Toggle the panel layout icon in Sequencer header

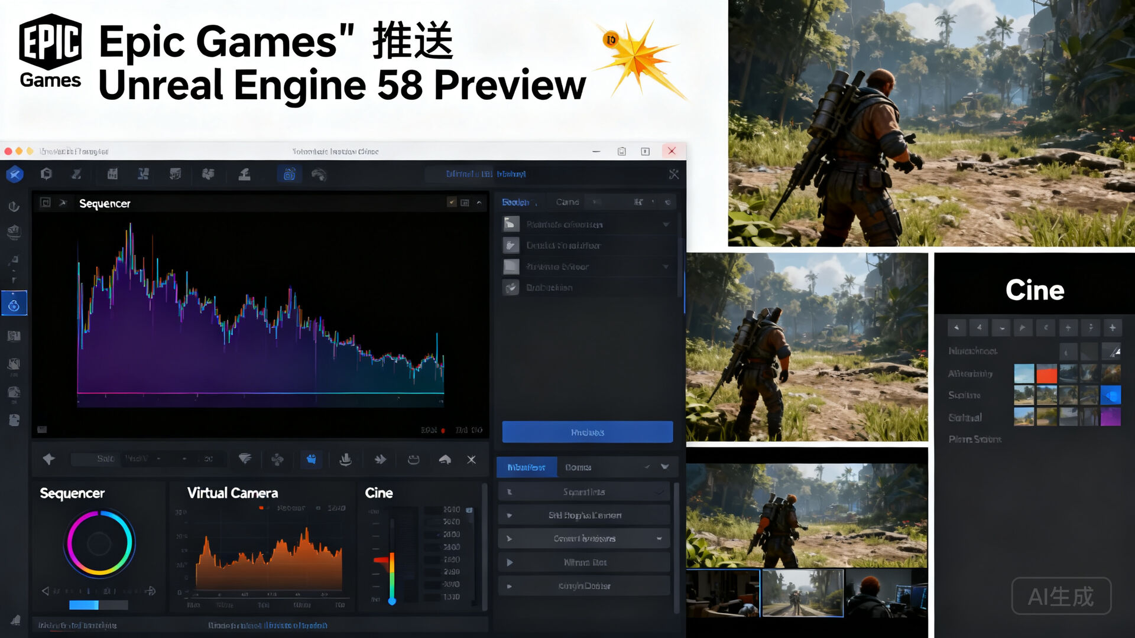(x=465, y=203)
